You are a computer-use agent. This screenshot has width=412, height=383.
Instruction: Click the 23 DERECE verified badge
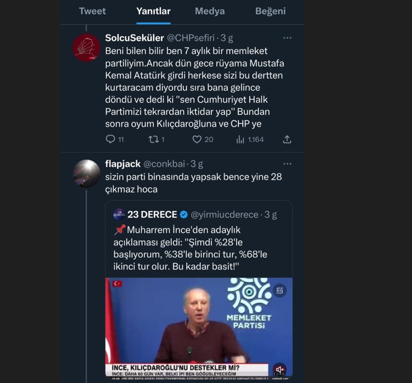point(184,215)
